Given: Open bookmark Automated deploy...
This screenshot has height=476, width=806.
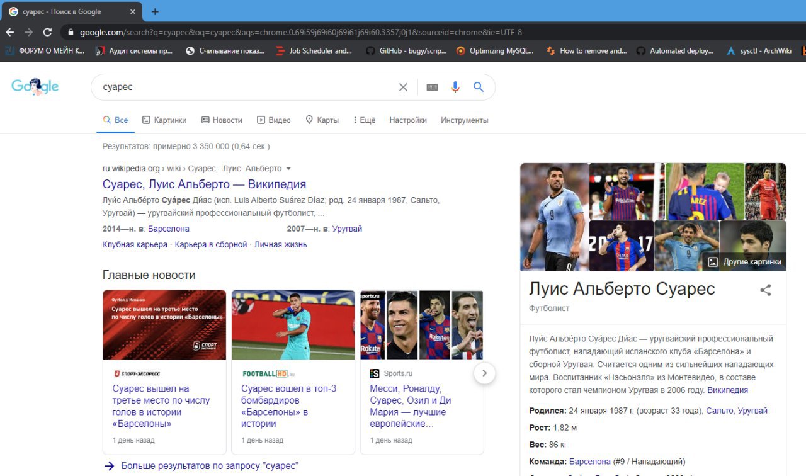Looking at the screenshot, I should 676,51.
